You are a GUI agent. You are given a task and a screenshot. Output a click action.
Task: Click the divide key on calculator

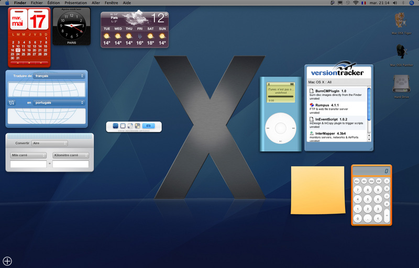(x=387, y=181)
